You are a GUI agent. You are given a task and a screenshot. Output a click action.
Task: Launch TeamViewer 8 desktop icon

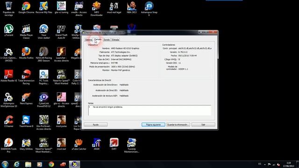(x=26, y=121)
